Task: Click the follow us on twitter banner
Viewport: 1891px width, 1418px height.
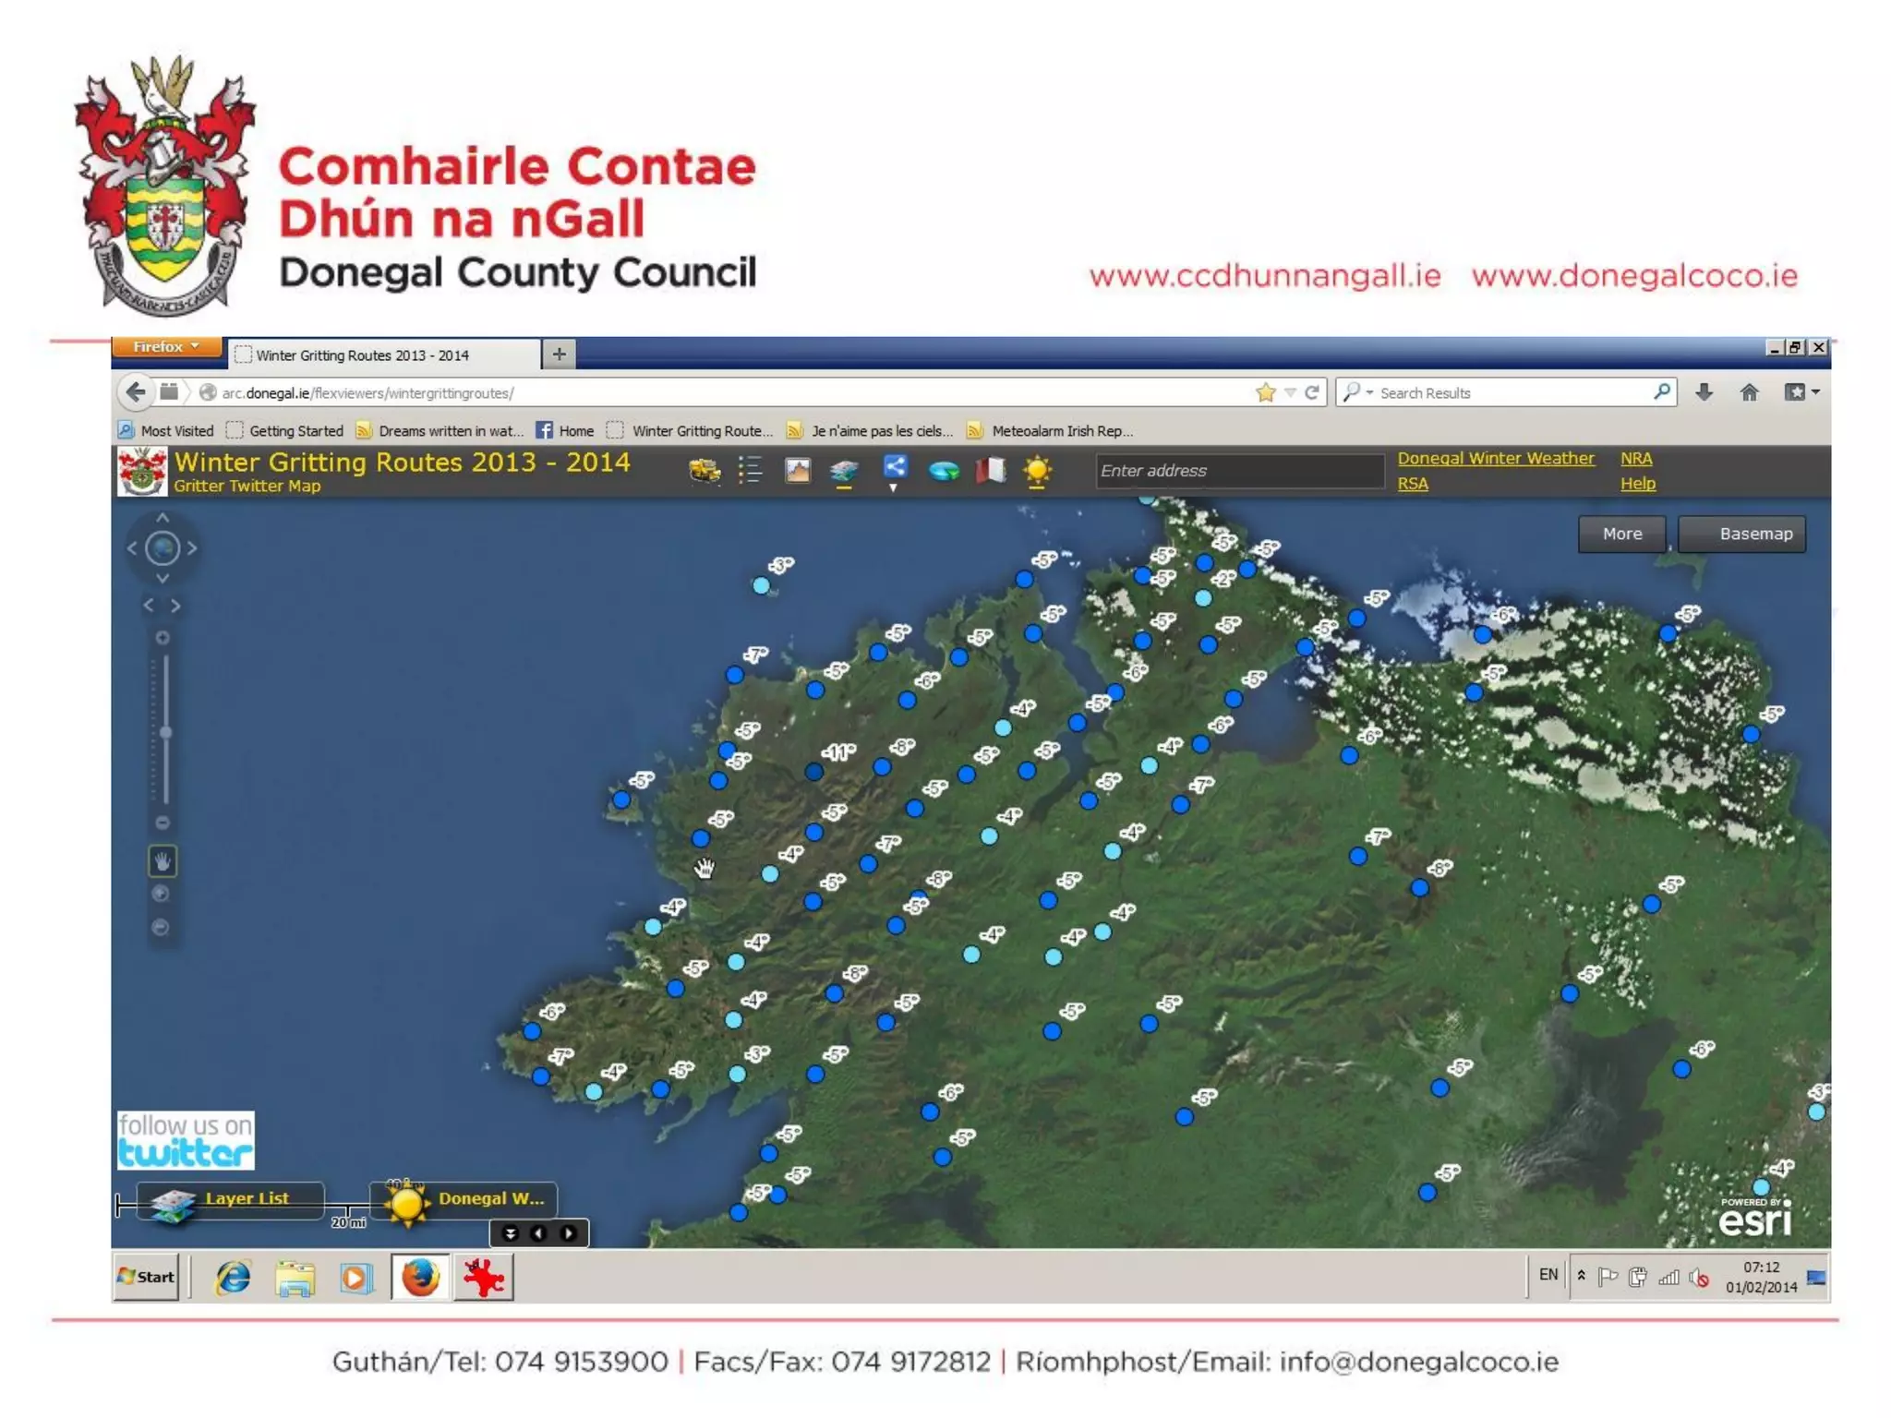Action: pos(186,1141)
